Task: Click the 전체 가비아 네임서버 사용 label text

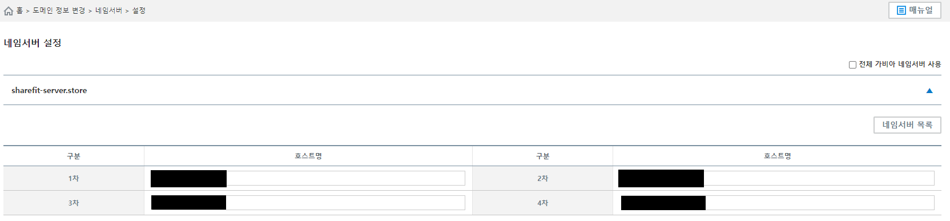Action: tap(900, 65)
